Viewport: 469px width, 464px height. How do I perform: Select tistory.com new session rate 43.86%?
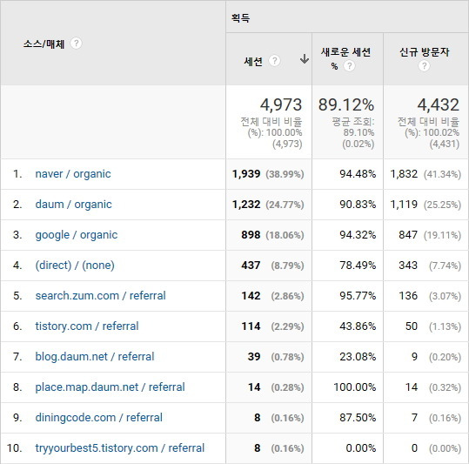pos(358,326)
